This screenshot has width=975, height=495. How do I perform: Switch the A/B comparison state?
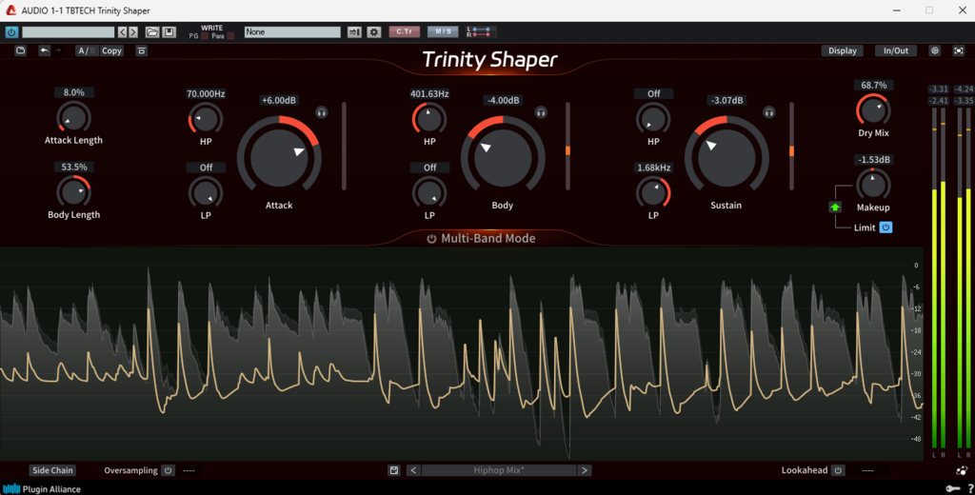tap(87, 51)
